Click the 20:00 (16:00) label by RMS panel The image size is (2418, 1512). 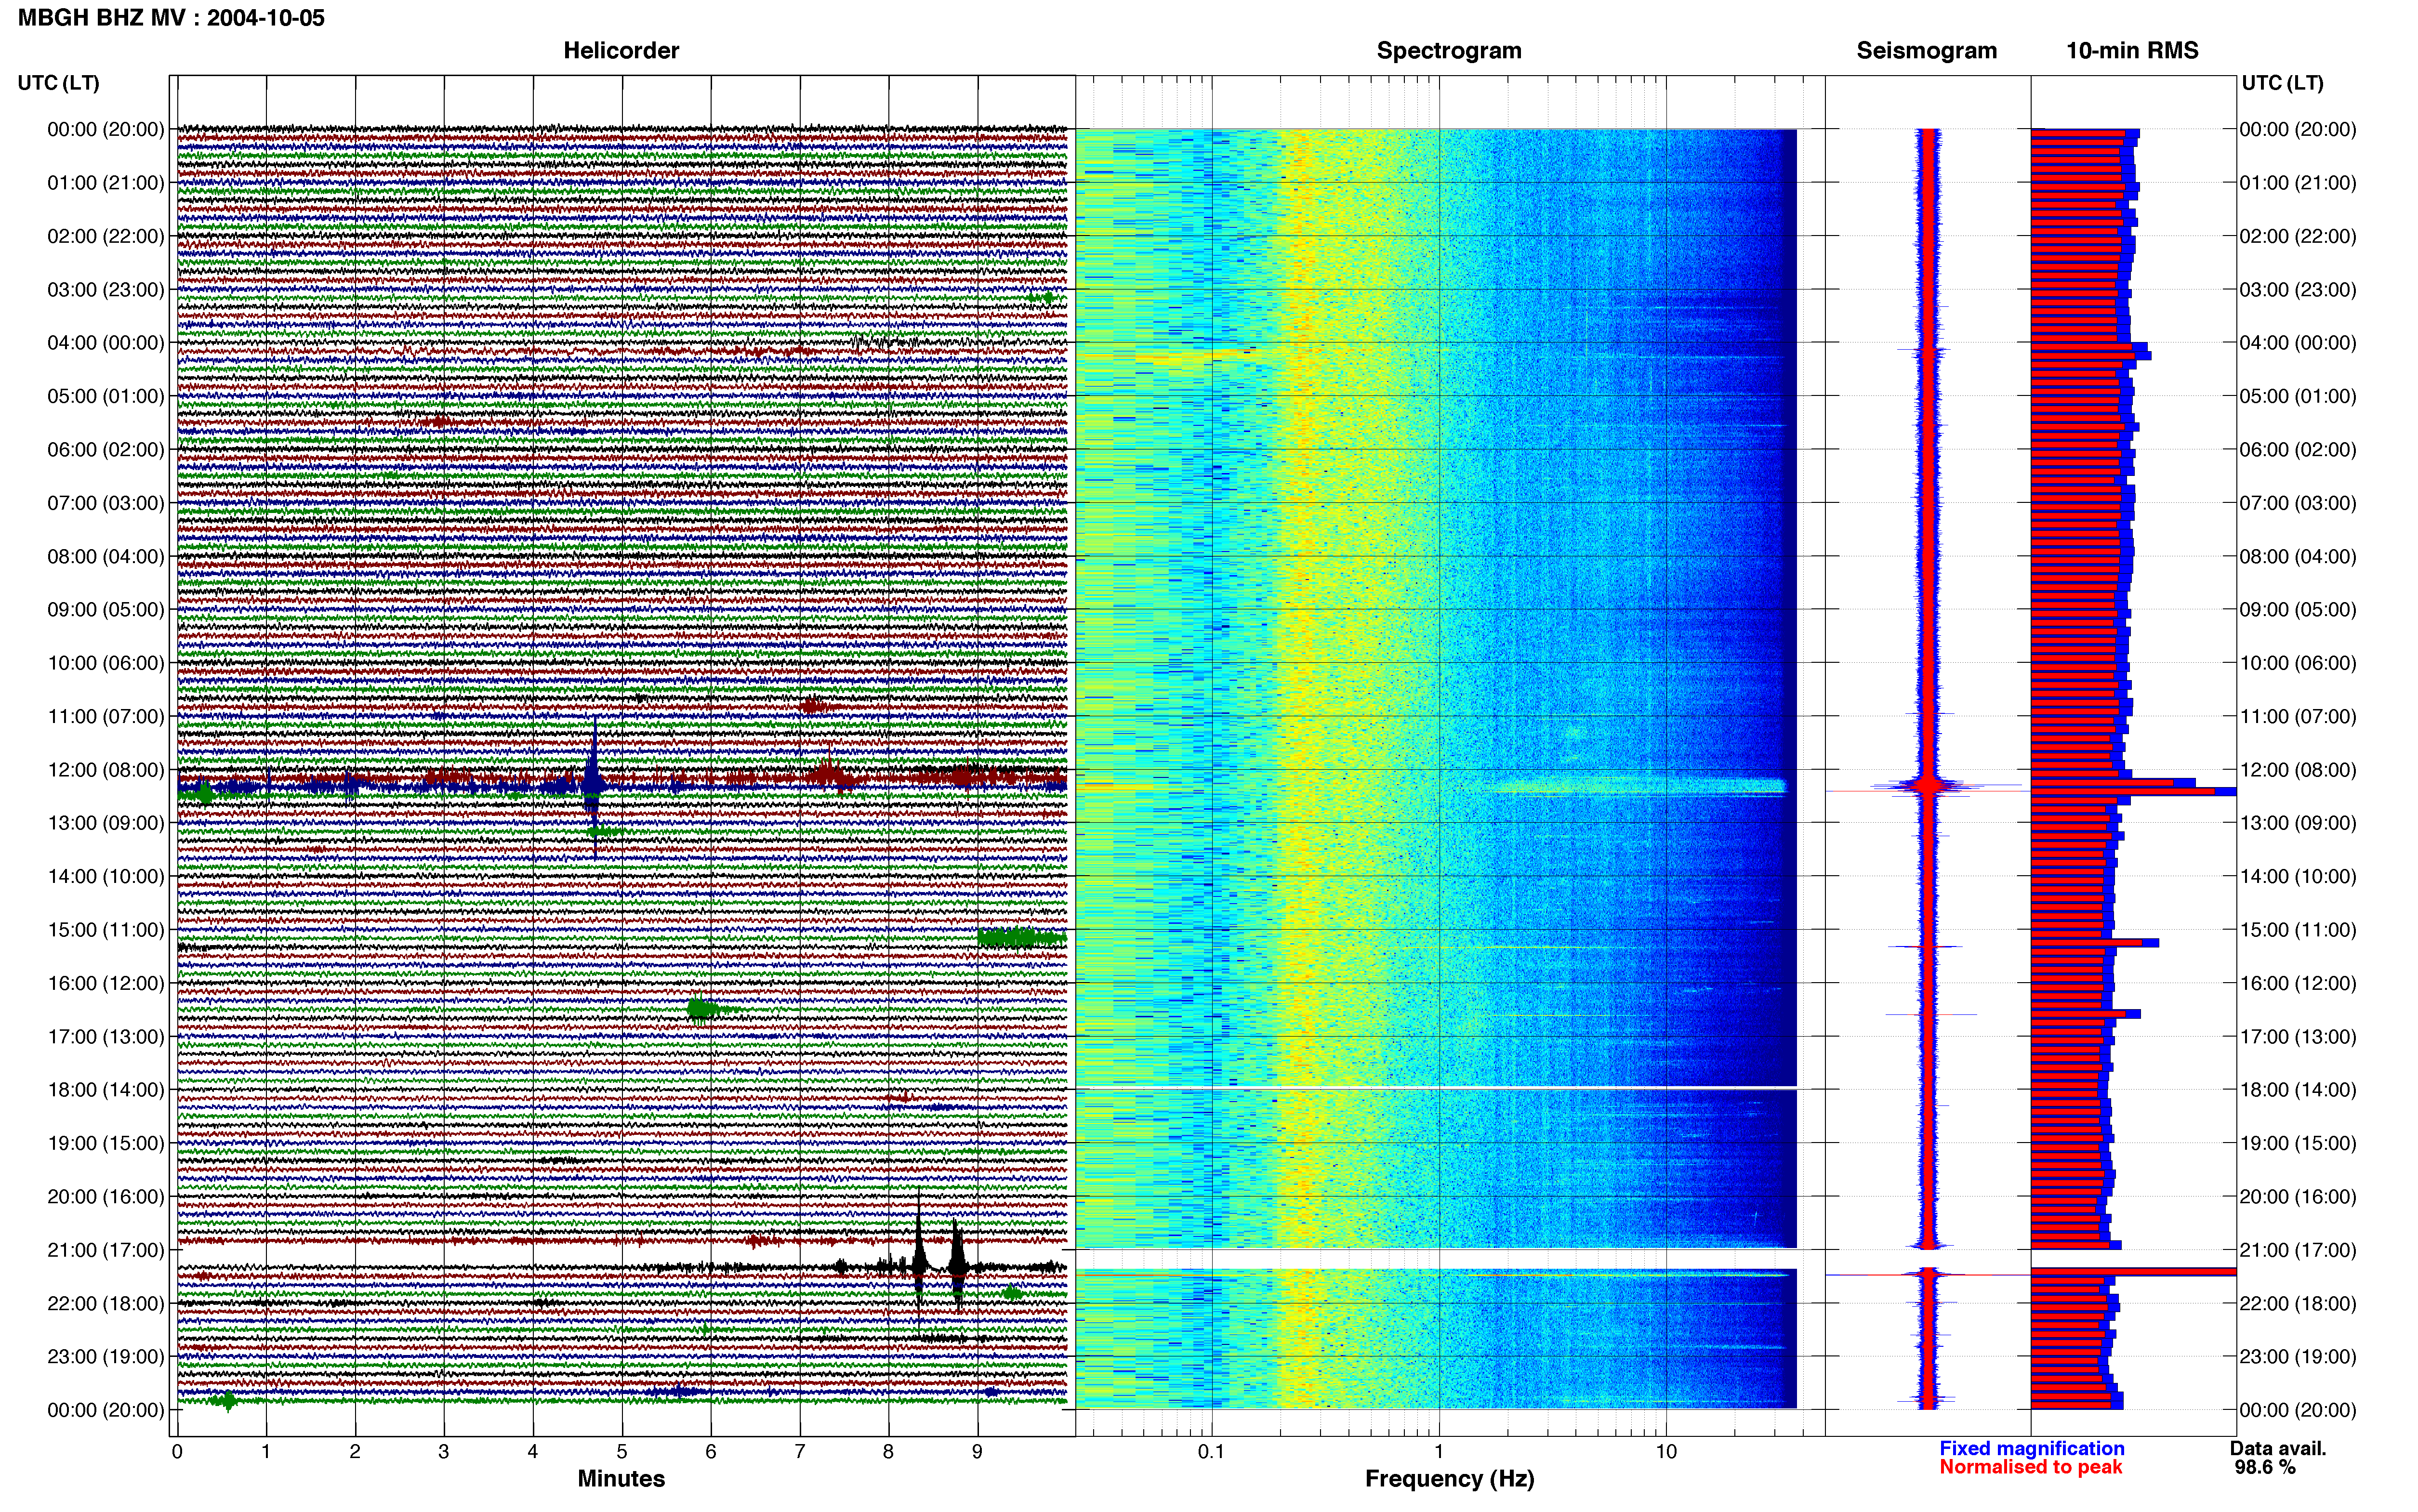click(x=2298, y=1197)
